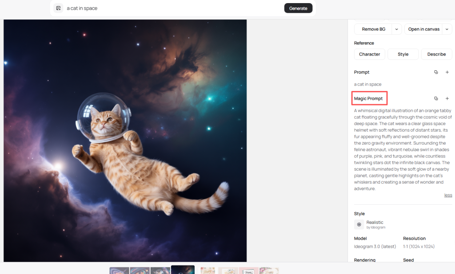Image resolution: width=455 pixels, height=274 pixels.
Task: Copy the Magic Prompt text
Action: pos(436,98)
